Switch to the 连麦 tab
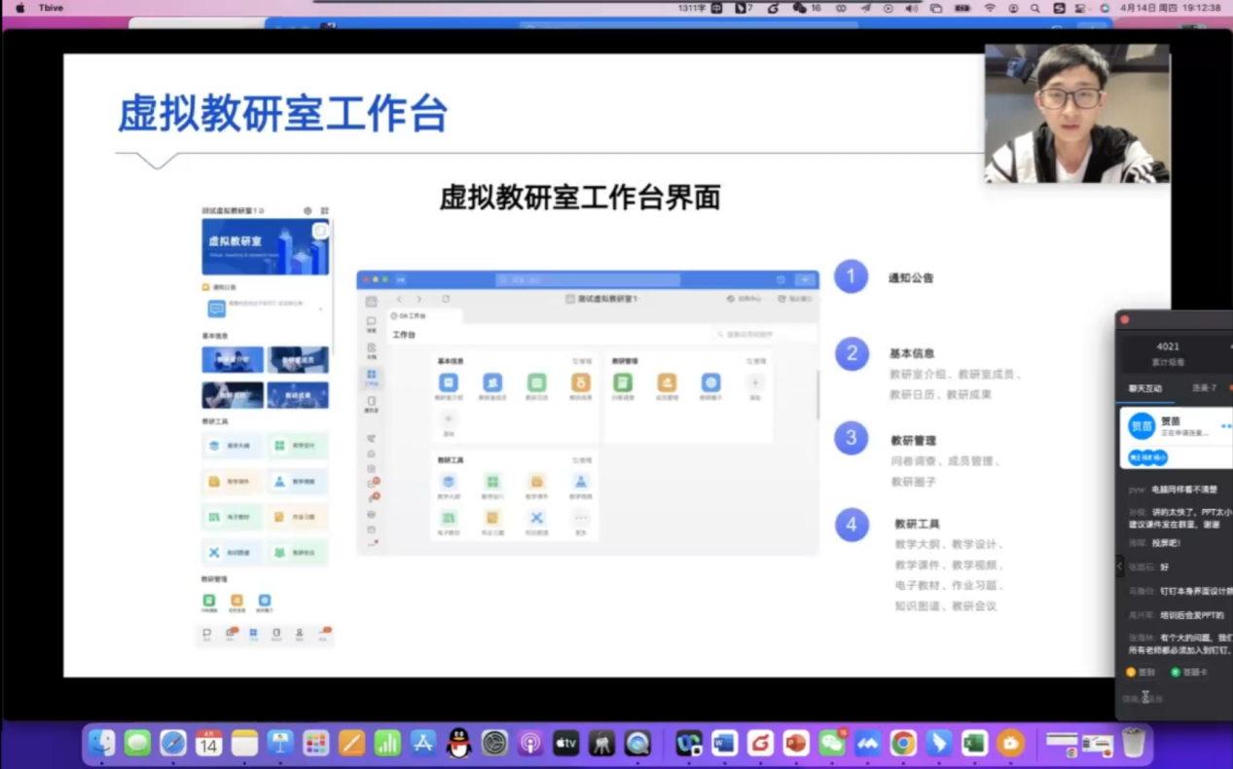This screenshot has width=1233, height=769. [1204, 387]
